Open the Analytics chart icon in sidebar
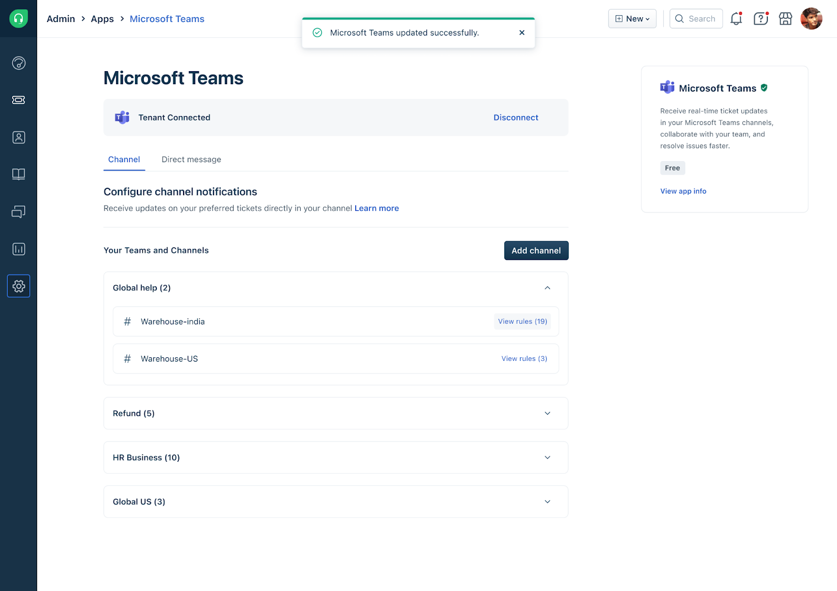Screen dimensions: 837x591 pyautogui.click(x=19, y=249)
